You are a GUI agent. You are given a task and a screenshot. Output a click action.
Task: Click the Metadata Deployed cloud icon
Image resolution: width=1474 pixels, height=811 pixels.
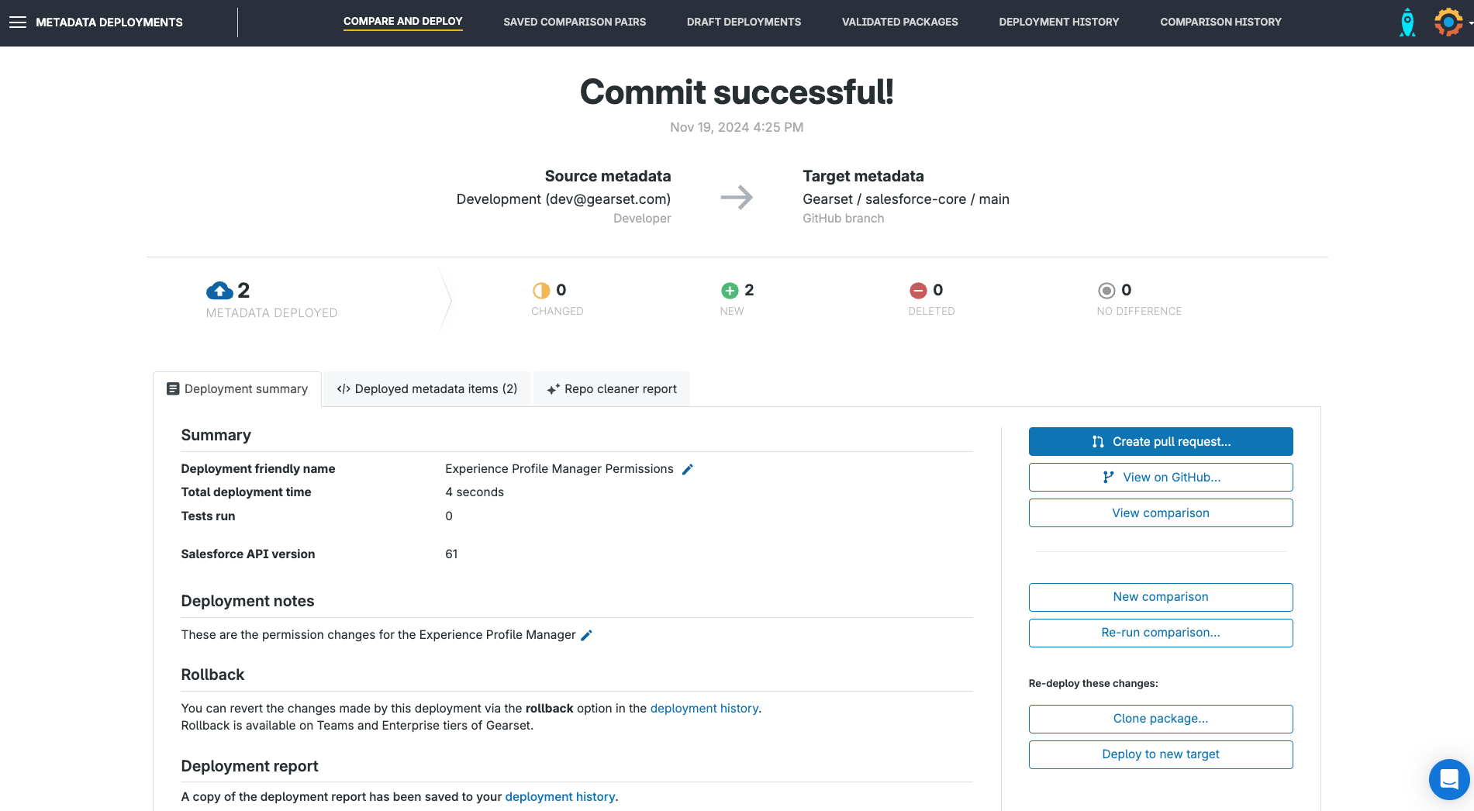point(219,291)
